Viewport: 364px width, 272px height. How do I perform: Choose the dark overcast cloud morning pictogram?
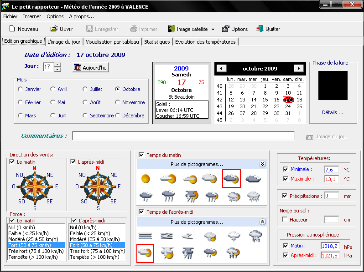253,179
